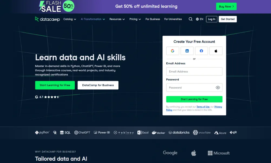Sign up with Google icon button

[173, 51]
